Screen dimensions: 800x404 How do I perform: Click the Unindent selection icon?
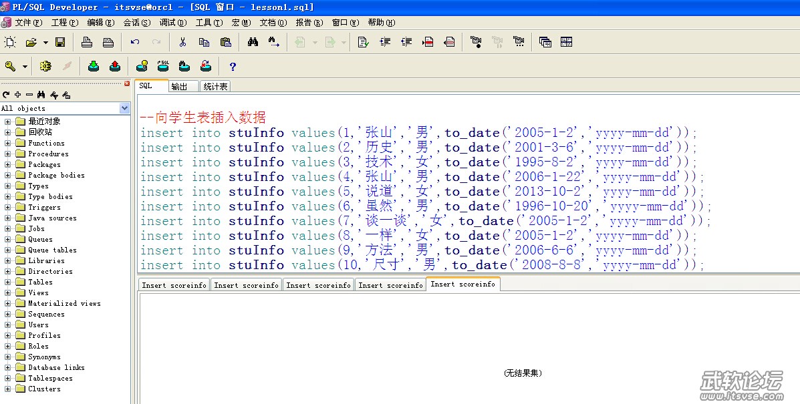406,42
